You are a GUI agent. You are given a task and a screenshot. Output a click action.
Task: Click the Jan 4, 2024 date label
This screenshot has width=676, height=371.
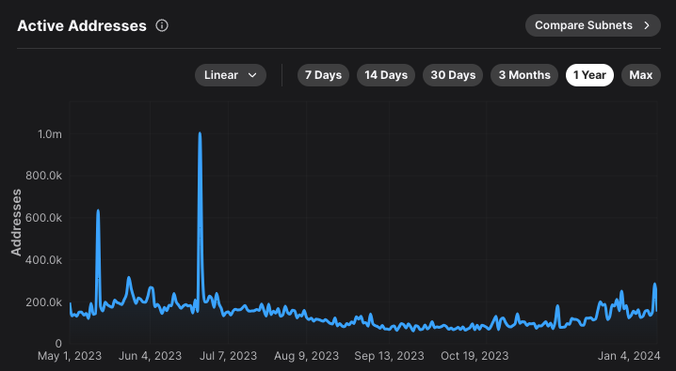[x=629, y=356]
